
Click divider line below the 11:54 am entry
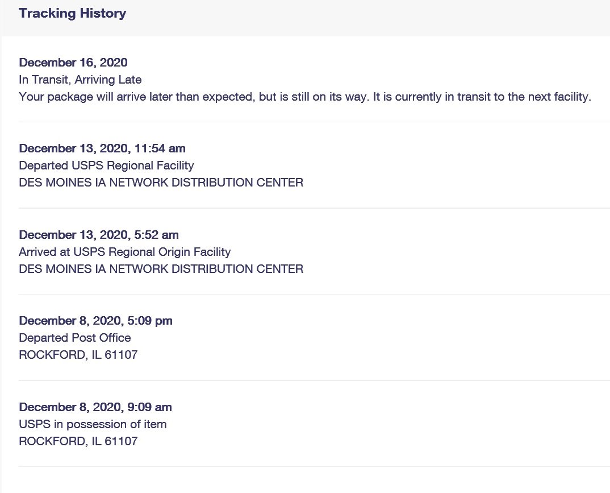click(x=314, y=208)
